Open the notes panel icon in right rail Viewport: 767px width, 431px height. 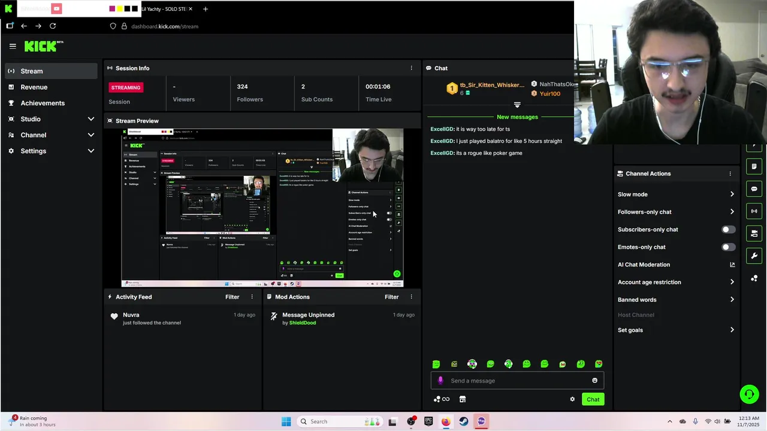pyautogui.click(x=754, y=166)
